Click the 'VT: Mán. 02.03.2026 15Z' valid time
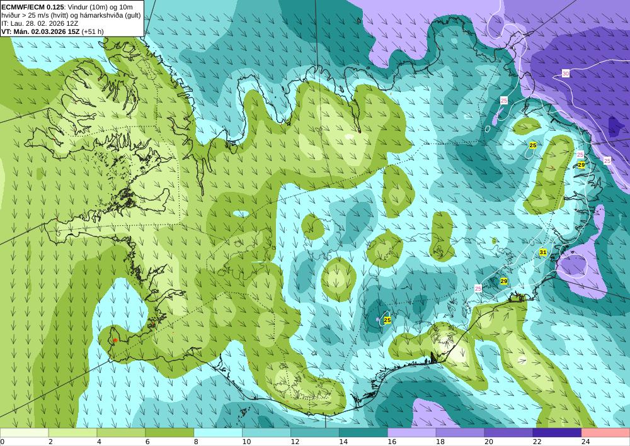The image size is (630, 446). click(40, 31)
